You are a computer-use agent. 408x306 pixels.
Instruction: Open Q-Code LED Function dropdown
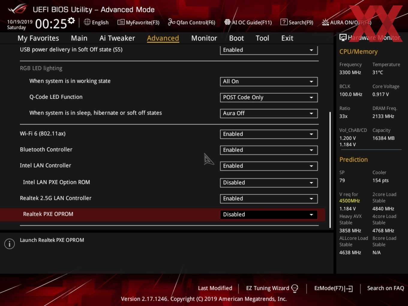pos(269,97)
